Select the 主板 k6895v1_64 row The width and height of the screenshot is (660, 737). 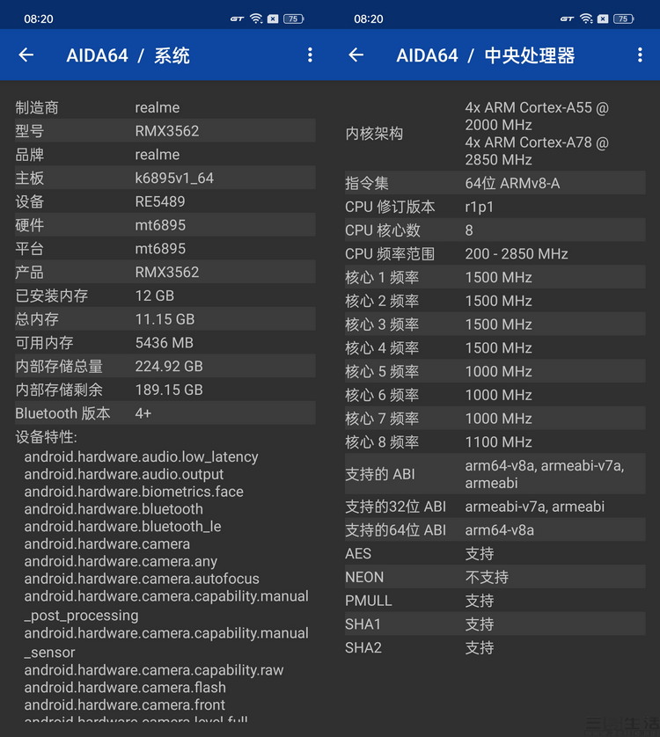[x=165, y=178]
